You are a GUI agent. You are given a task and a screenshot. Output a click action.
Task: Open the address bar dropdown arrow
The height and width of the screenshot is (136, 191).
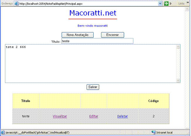[x=160, y=4]
